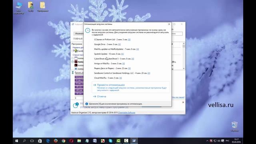Launch Google Chrome from the taskbar

point(63,141)
